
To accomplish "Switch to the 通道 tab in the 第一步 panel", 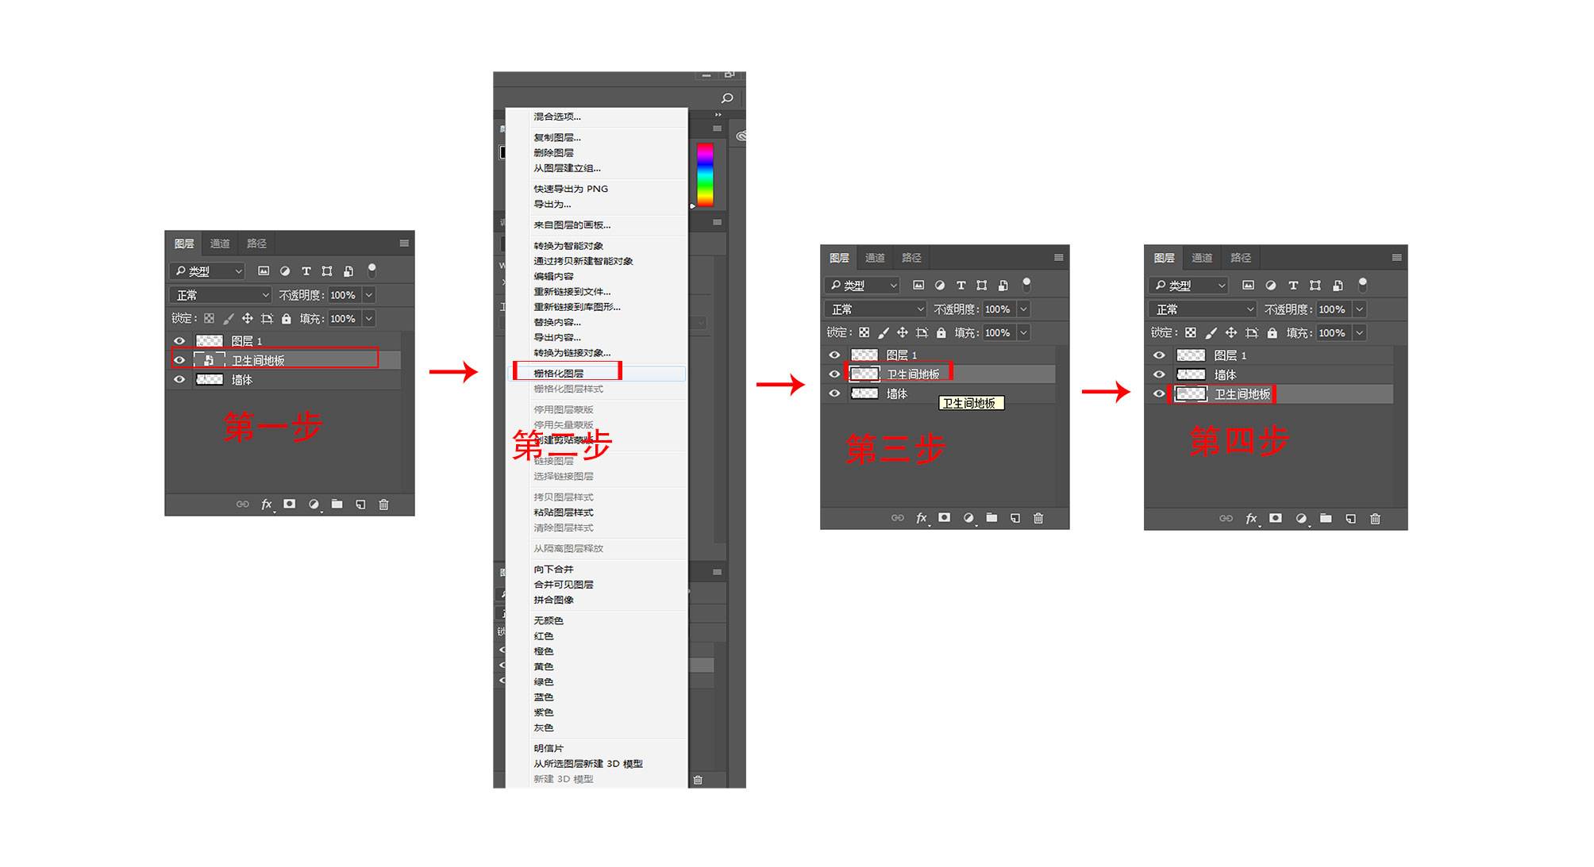I will (220, 244).
